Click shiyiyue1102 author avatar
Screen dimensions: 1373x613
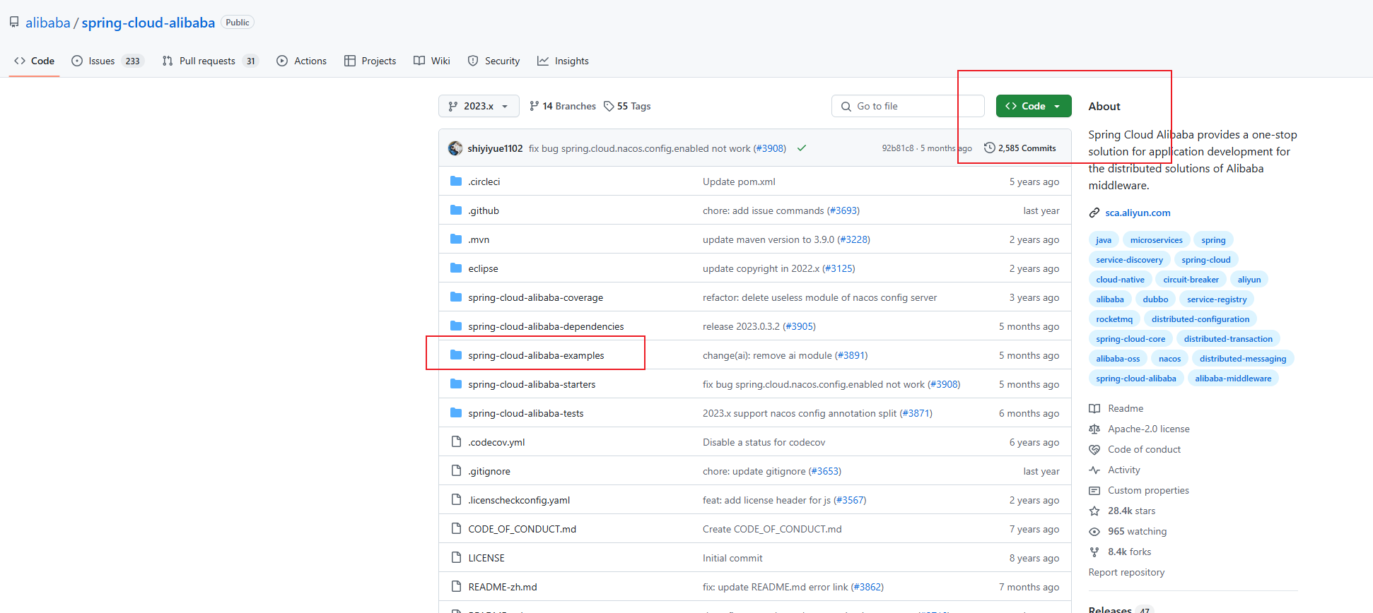[x=455, y=148]
